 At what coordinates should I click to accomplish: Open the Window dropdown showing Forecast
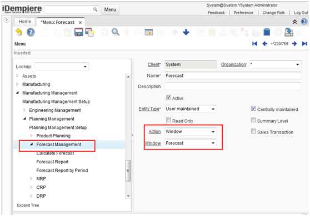[x=213, y=143]
